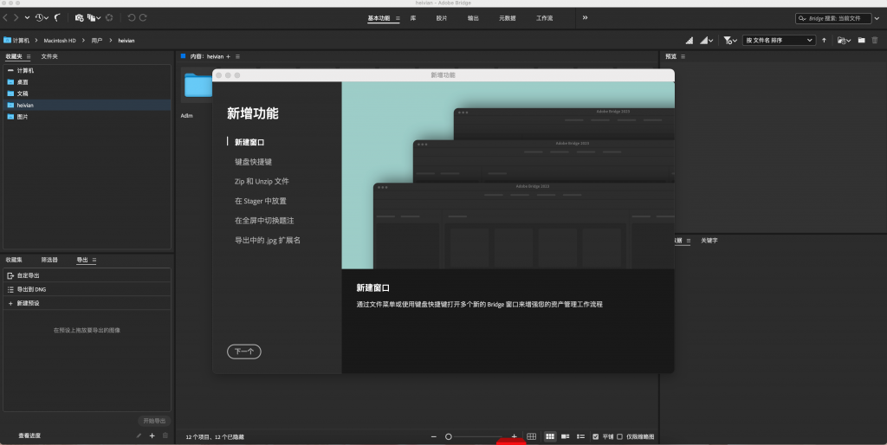Switch to the 库 workspace

pos(413,18)
